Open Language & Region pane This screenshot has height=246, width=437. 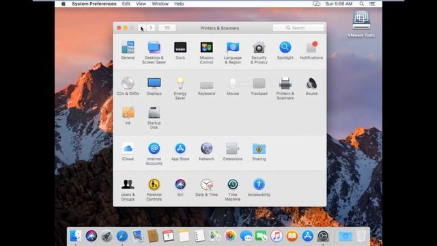click(233, 53)
